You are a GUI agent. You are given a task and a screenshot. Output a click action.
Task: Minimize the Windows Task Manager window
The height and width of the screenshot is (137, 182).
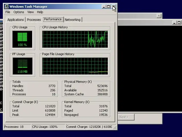pyautogui.click(x=104, y=7)
